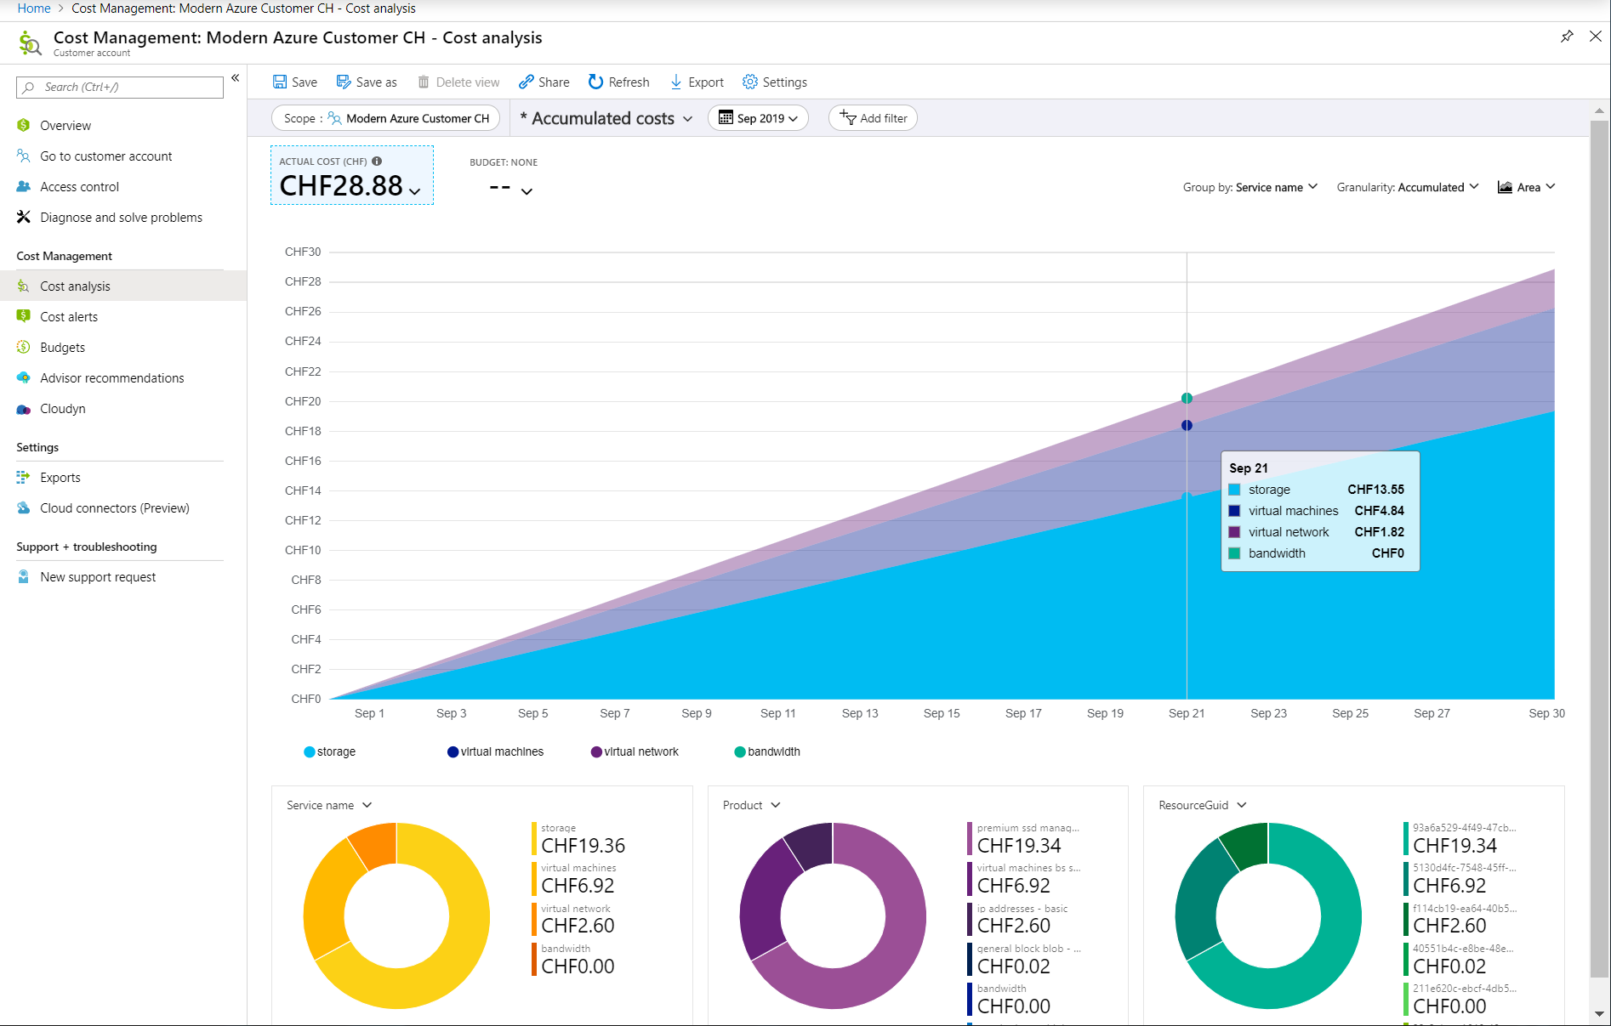
Task: Toggle storage series in chart legend
Action: tap(330, 751)
